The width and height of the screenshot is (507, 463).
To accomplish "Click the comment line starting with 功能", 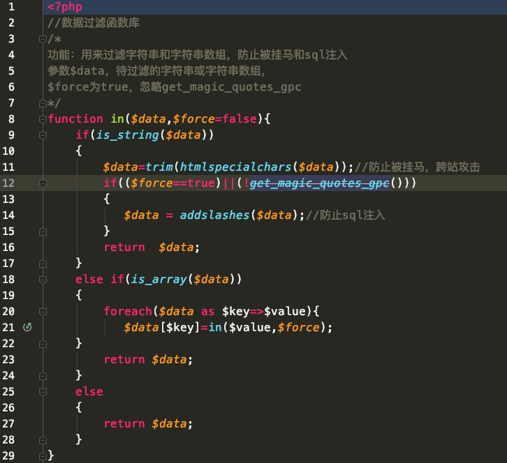I will click(x=197, y=54).
